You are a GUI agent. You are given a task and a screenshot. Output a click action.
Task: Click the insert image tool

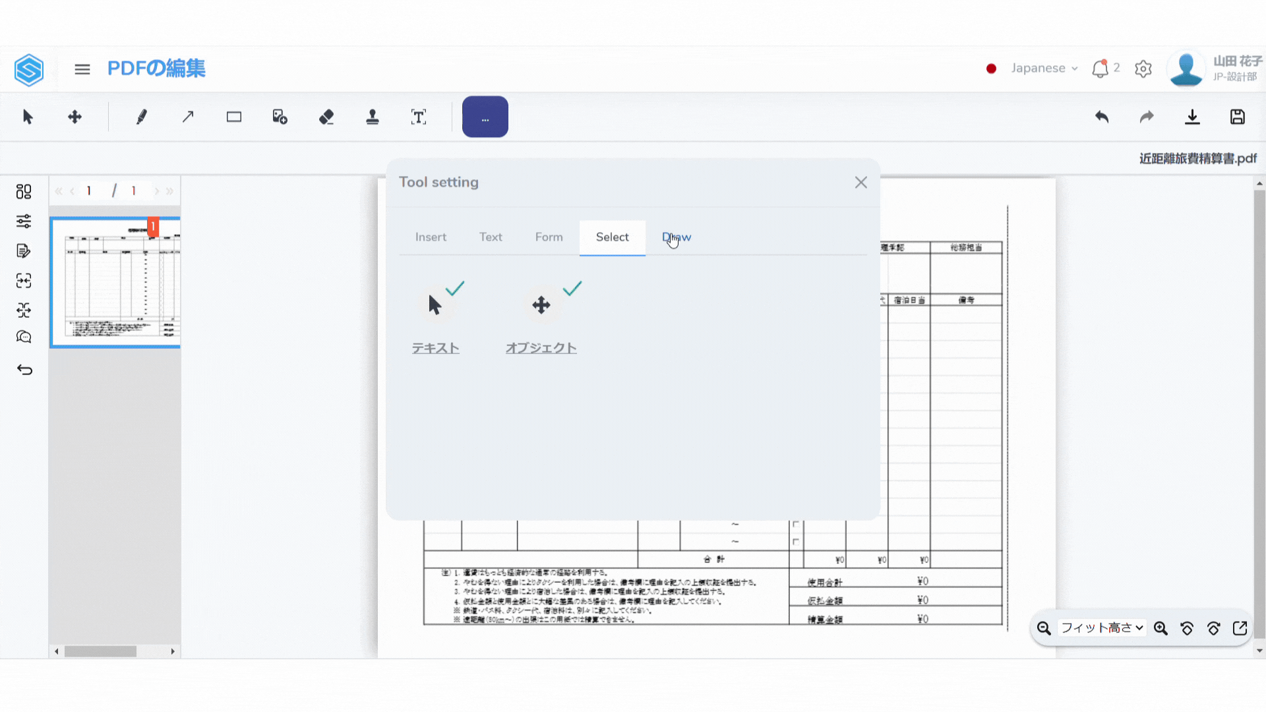[x=280, y=117]
